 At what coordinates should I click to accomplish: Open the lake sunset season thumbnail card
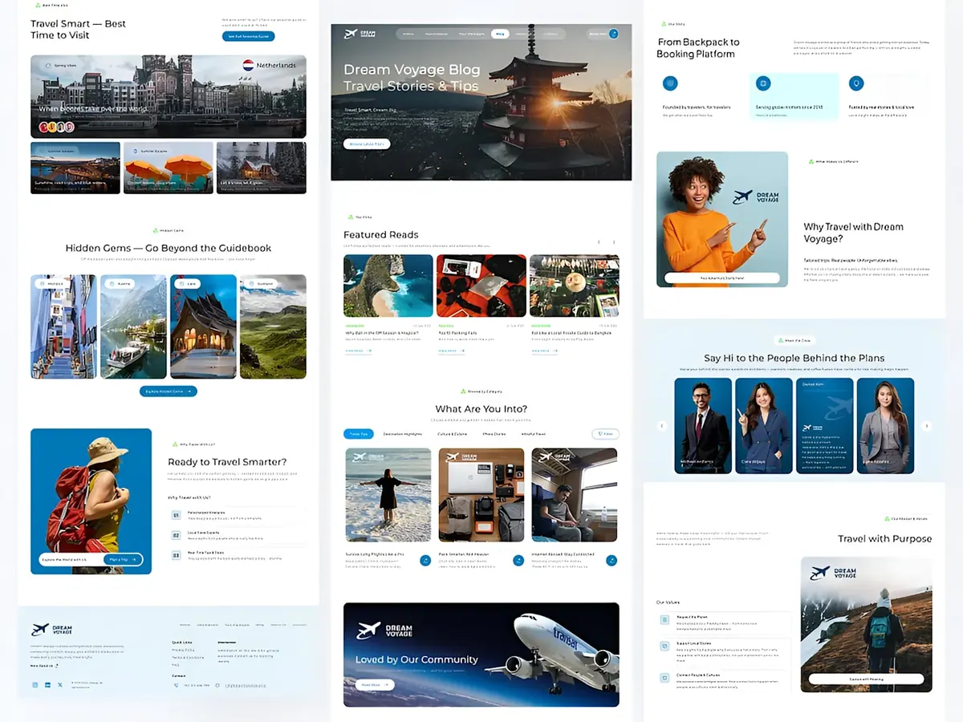pyautogui.click(x=75, y=168)
